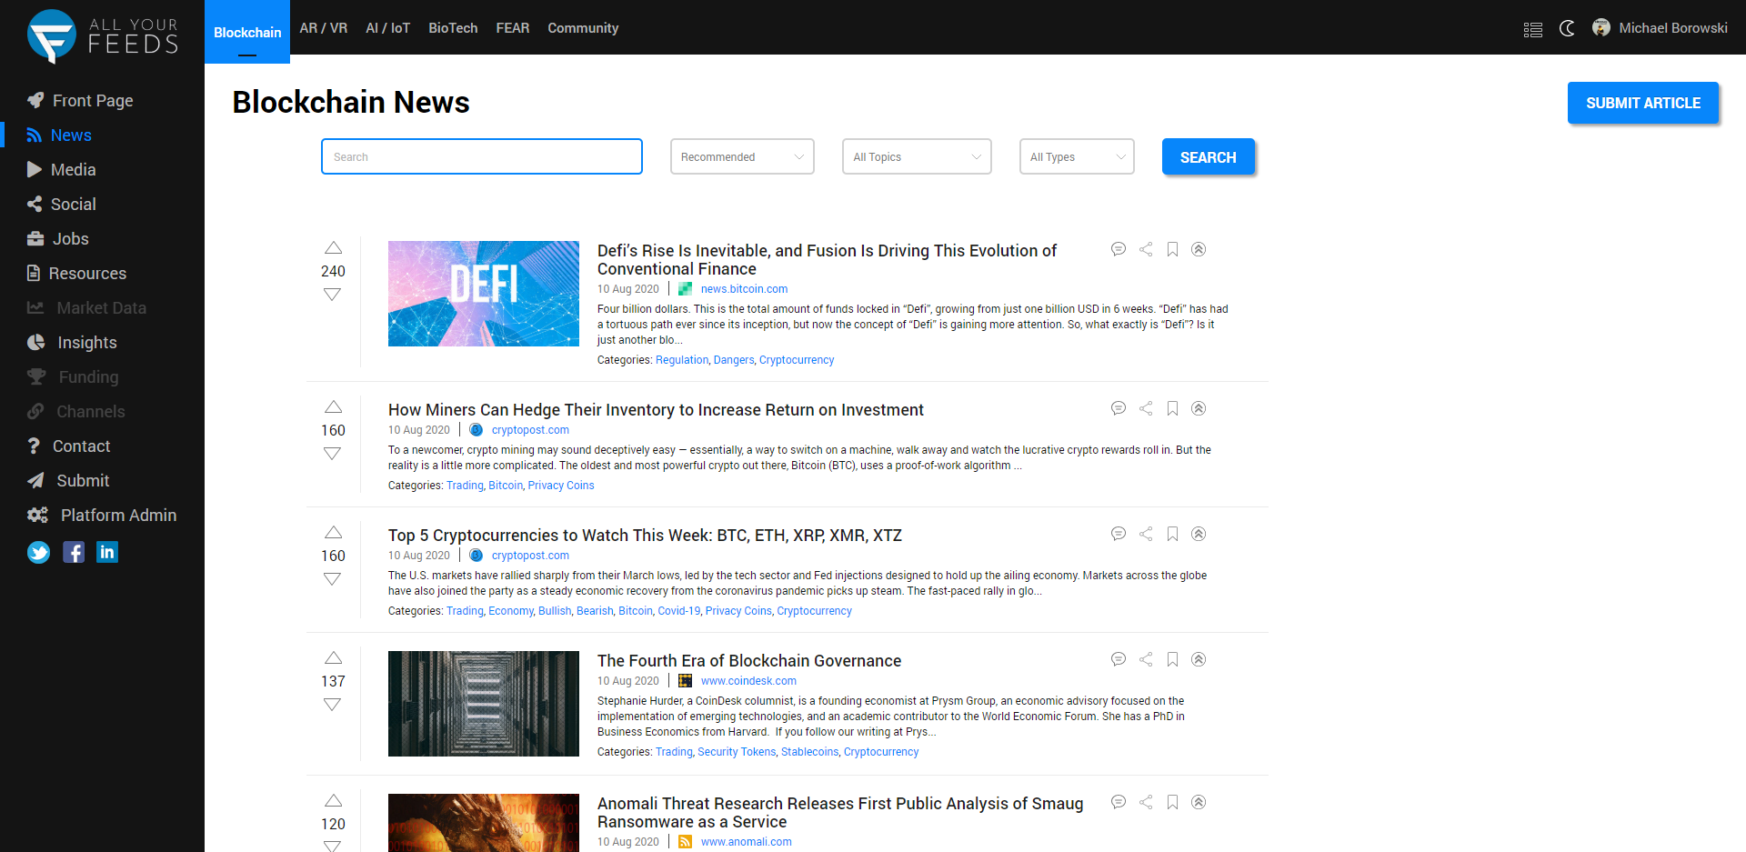
Task: Open the Regulation category link
Action: click(682, 360)
